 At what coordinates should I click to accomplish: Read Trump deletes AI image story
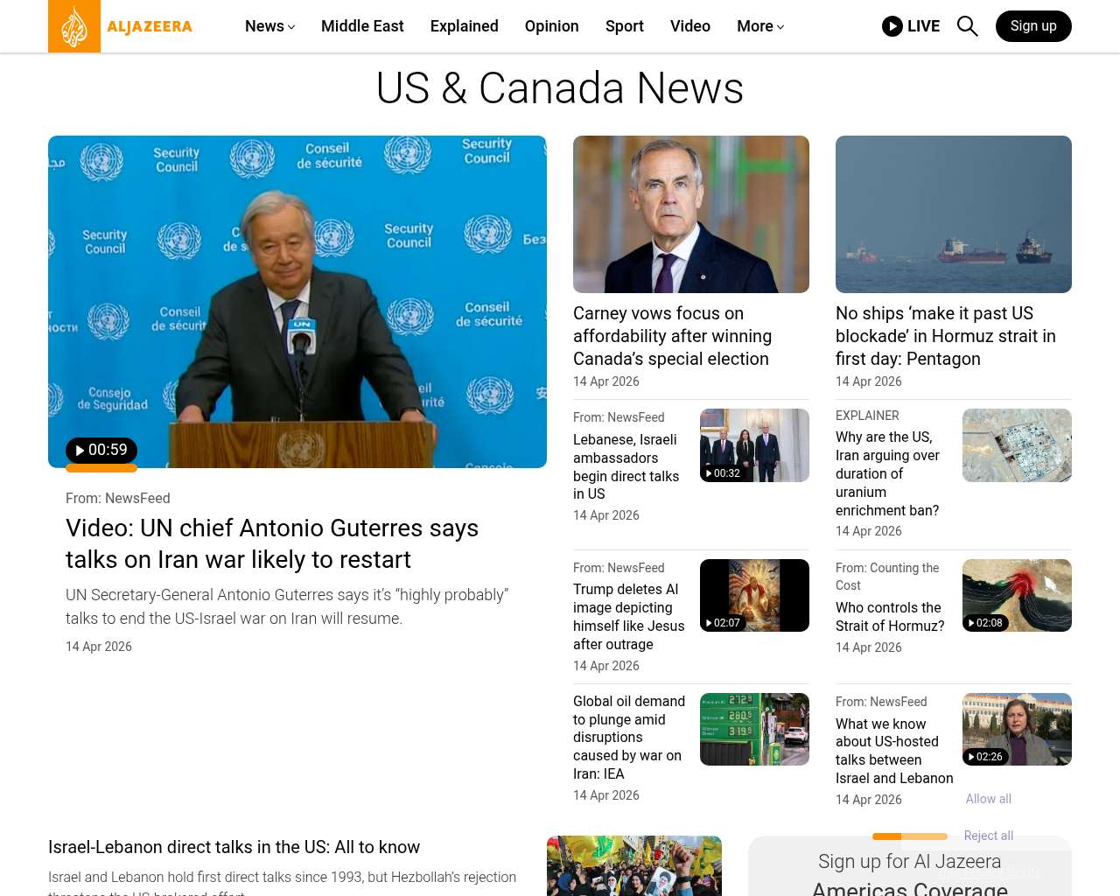coord(629,617)
